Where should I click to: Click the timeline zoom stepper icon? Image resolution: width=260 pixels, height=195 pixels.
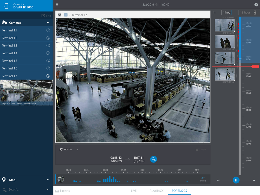[x=255, y=12]
